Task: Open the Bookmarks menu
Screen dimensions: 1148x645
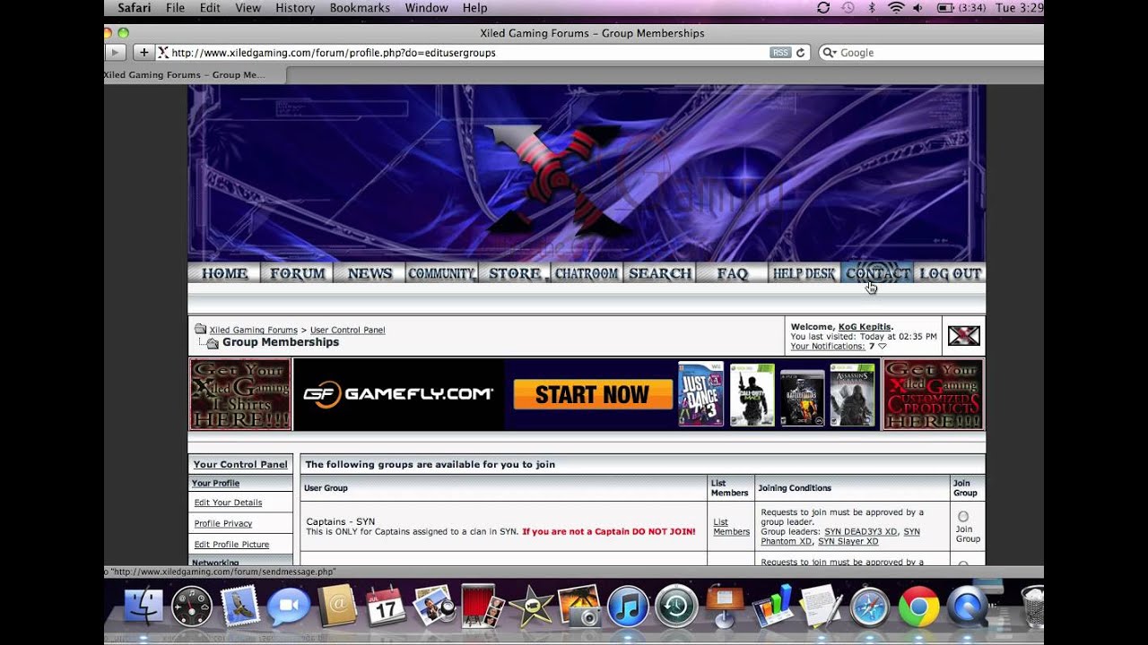Action: pos(360,8)
